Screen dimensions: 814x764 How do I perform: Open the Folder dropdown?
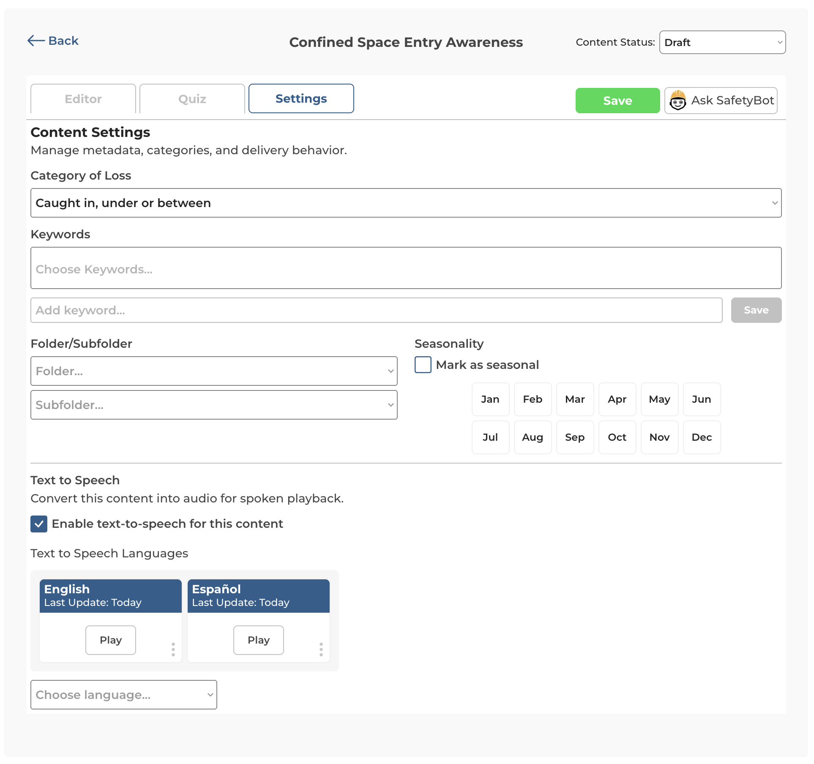[213, 371]
